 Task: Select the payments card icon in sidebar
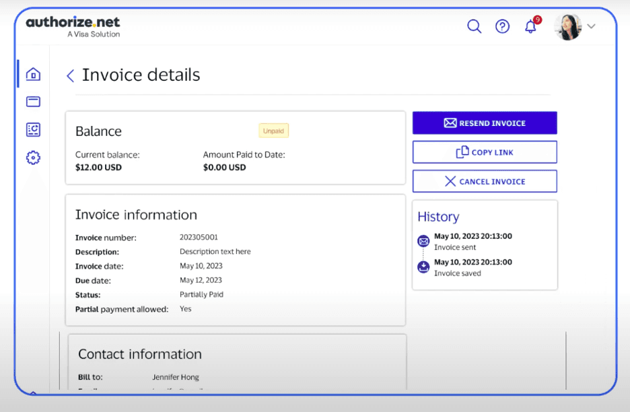click(x=32, y=101)
